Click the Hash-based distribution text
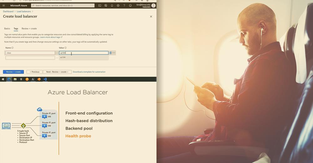This screenshot has height=163, width=313. pyautogui.click(x=89, y=121)
